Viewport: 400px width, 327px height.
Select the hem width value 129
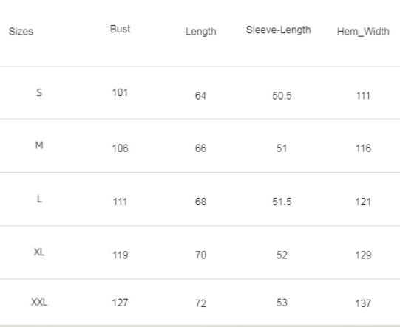[x=363, y=255]
